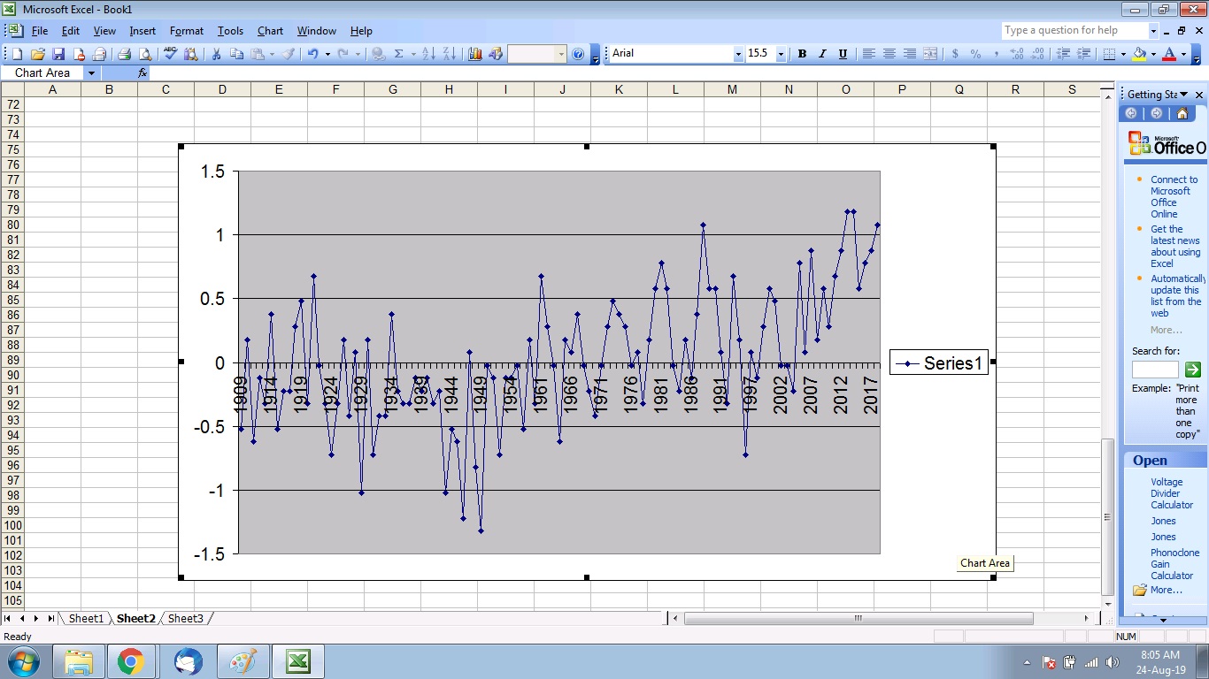Switch to the Sheet1 tab

(86, 619)
